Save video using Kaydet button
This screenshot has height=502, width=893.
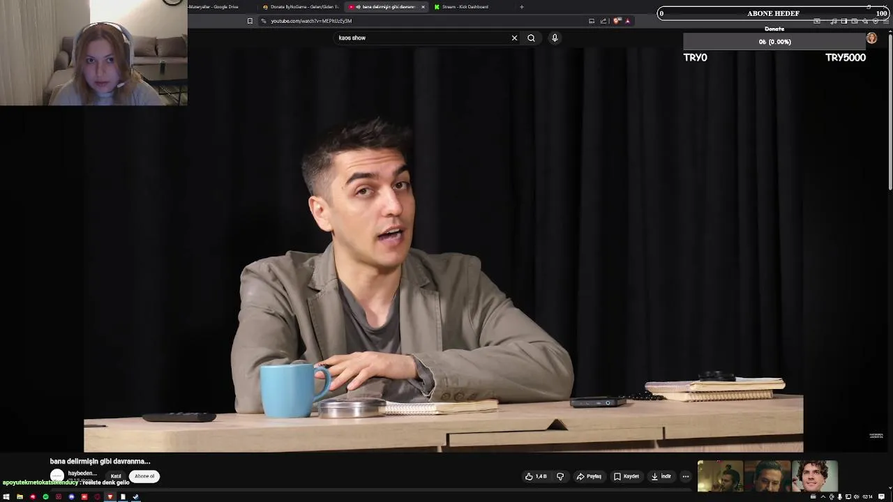626,476
